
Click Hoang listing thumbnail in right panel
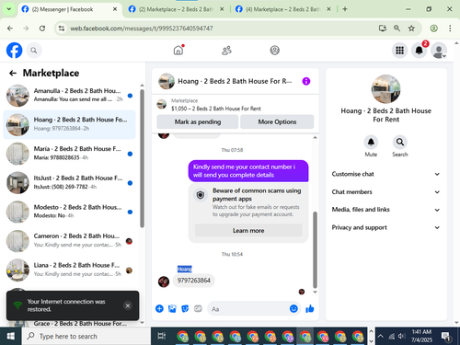pos(385,89)
